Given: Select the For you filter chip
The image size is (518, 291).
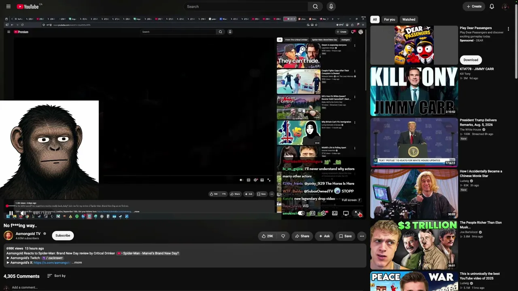Looking at the screenshot, I should pyautogui.click(x=390, y=19).
